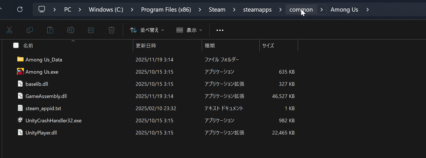Viewport: 426px width, 158px height.
Task: Click the 46,527 KB size cell
Action: [283, 96]
